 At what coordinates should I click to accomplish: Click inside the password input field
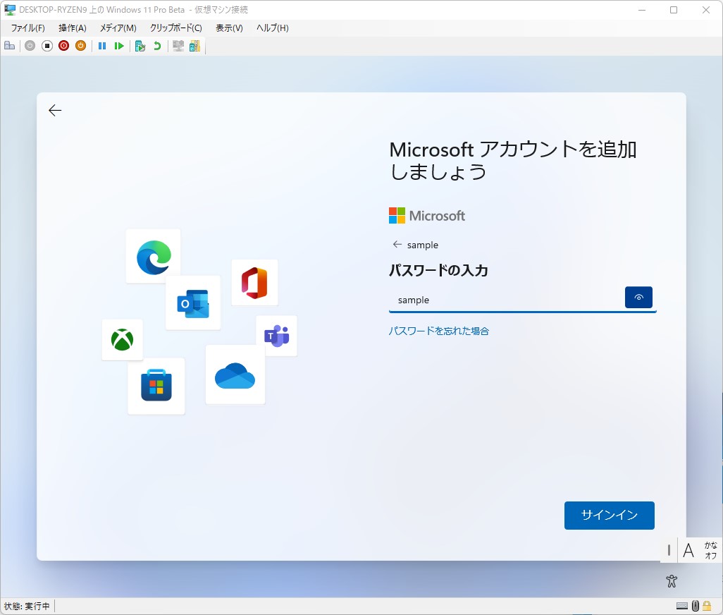[x=493, y=299]
